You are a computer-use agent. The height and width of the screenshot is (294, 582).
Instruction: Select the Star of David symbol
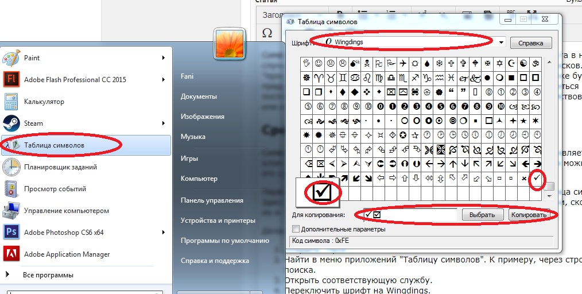pos(499,64)
